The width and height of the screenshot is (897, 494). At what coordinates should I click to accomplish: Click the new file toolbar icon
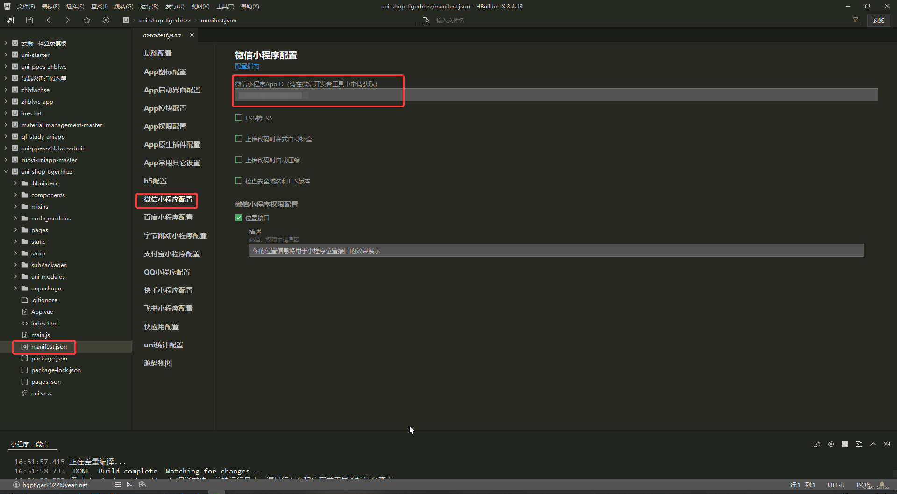coord(10,20)
